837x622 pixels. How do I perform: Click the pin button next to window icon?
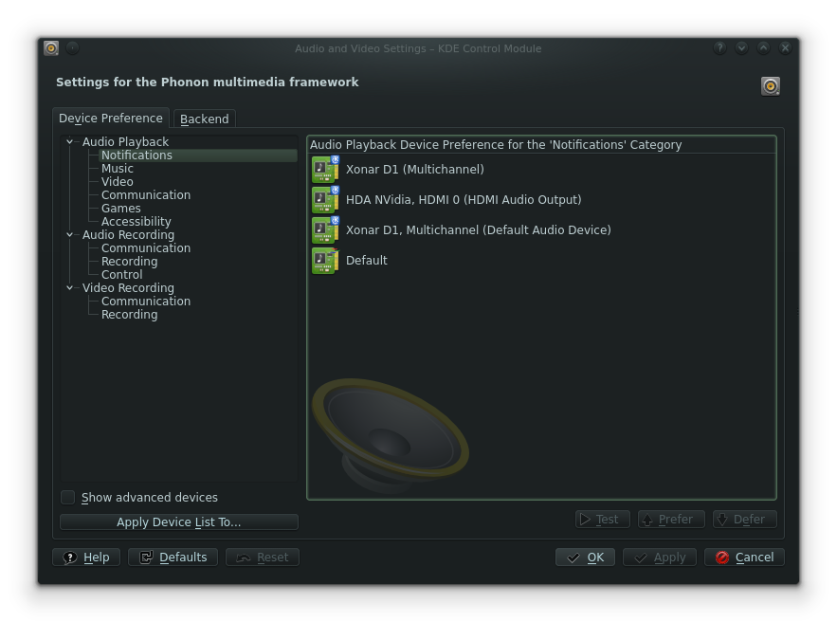point(73,48)
